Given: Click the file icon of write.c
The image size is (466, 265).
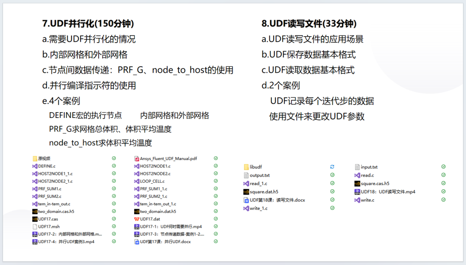Looking at the screenshot, I should click(x=357, y=200).
